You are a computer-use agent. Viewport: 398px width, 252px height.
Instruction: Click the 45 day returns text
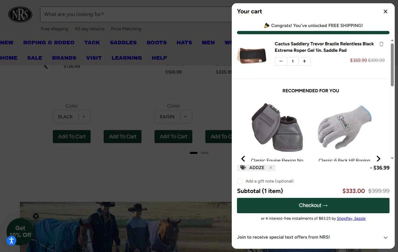pyautogui.click(x=90, y=29)
